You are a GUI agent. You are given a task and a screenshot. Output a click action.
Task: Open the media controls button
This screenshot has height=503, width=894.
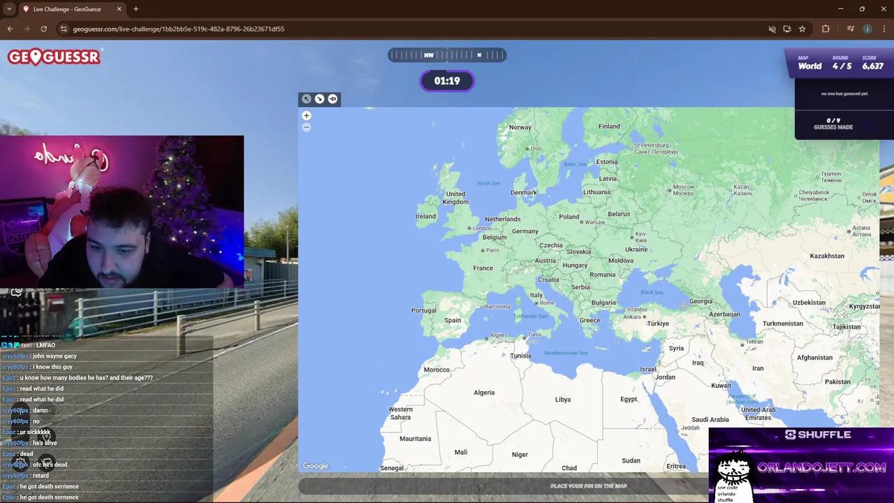(x=850, y=29)
